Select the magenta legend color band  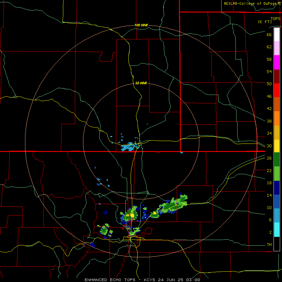click(x=277, y=62)
